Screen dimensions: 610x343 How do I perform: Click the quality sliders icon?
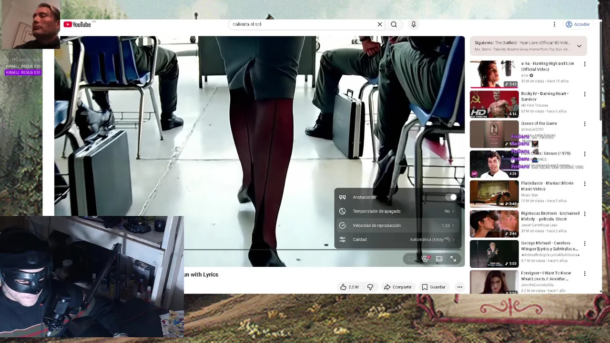click(342, 240)
